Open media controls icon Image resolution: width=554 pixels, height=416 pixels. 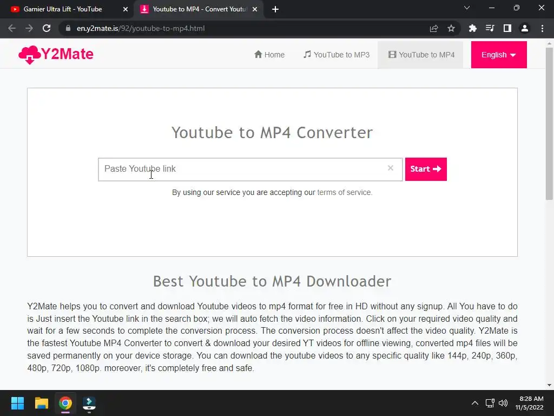tap(490, 28)
